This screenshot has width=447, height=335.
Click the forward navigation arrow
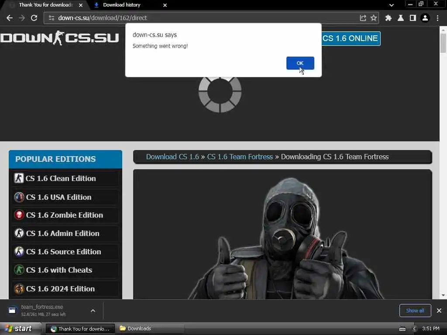pos(22,18)
